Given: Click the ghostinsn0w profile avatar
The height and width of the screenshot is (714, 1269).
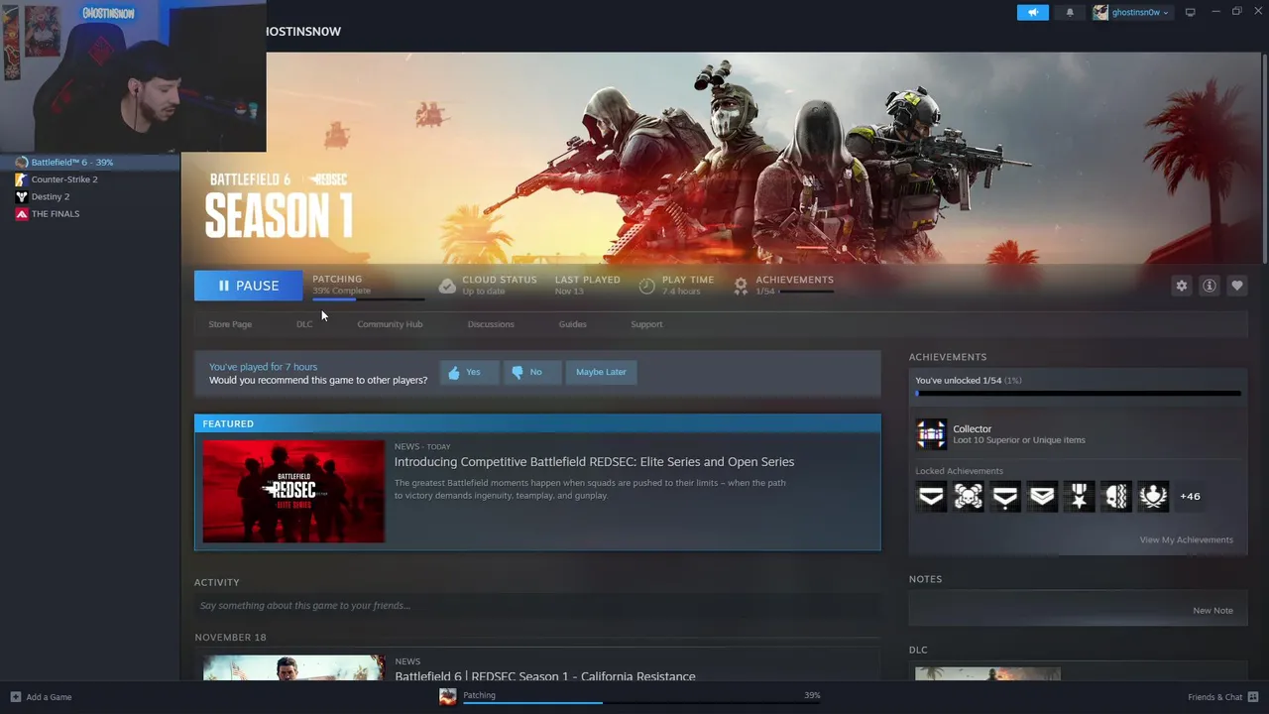Looking at the screenshot, I should (x=1100, y=12).
